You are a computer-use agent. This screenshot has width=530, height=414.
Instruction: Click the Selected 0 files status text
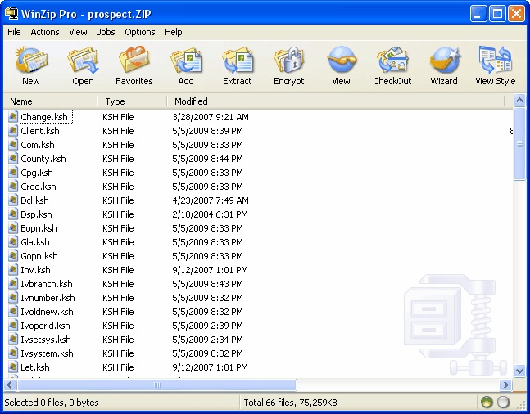click(52, 403)
